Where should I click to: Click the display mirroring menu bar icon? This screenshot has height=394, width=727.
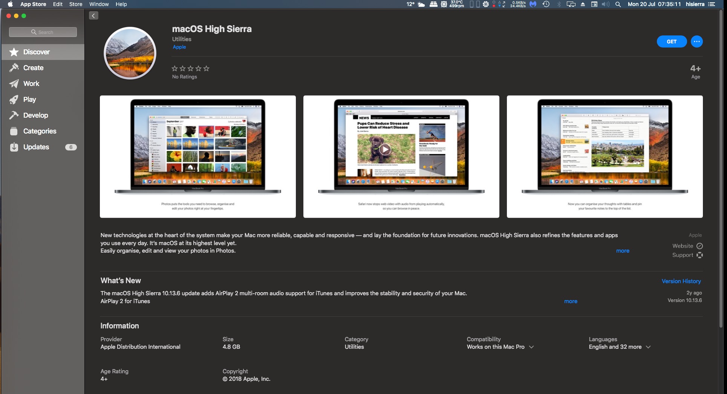click(571, 4)
